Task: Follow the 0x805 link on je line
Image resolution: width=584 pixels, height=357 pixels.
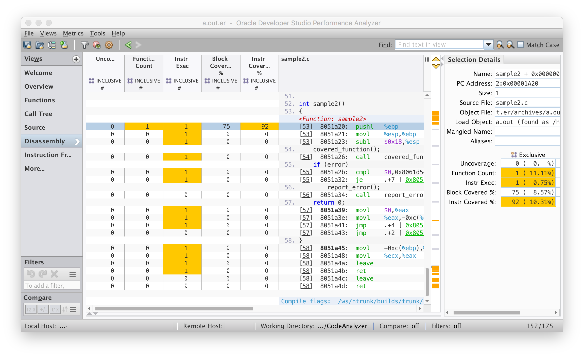Action: pos(414,180)
